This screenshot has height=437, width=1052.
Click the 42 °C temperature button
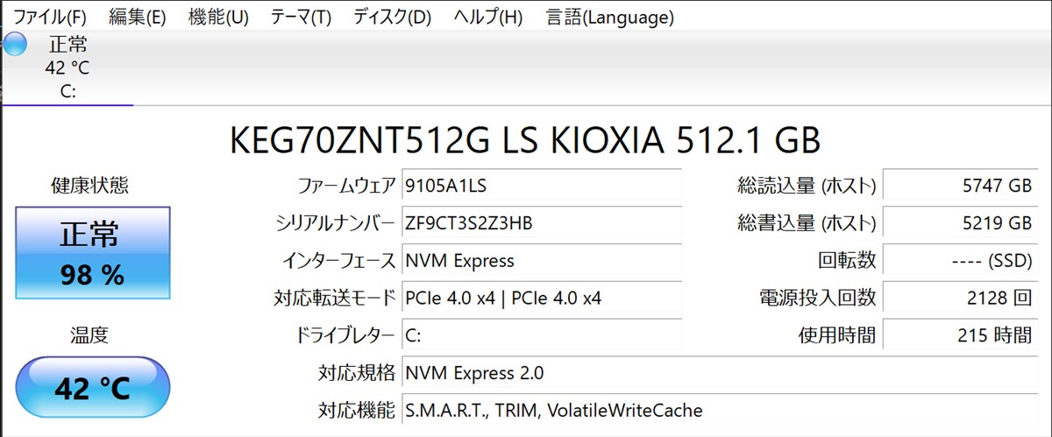point(92,387)
